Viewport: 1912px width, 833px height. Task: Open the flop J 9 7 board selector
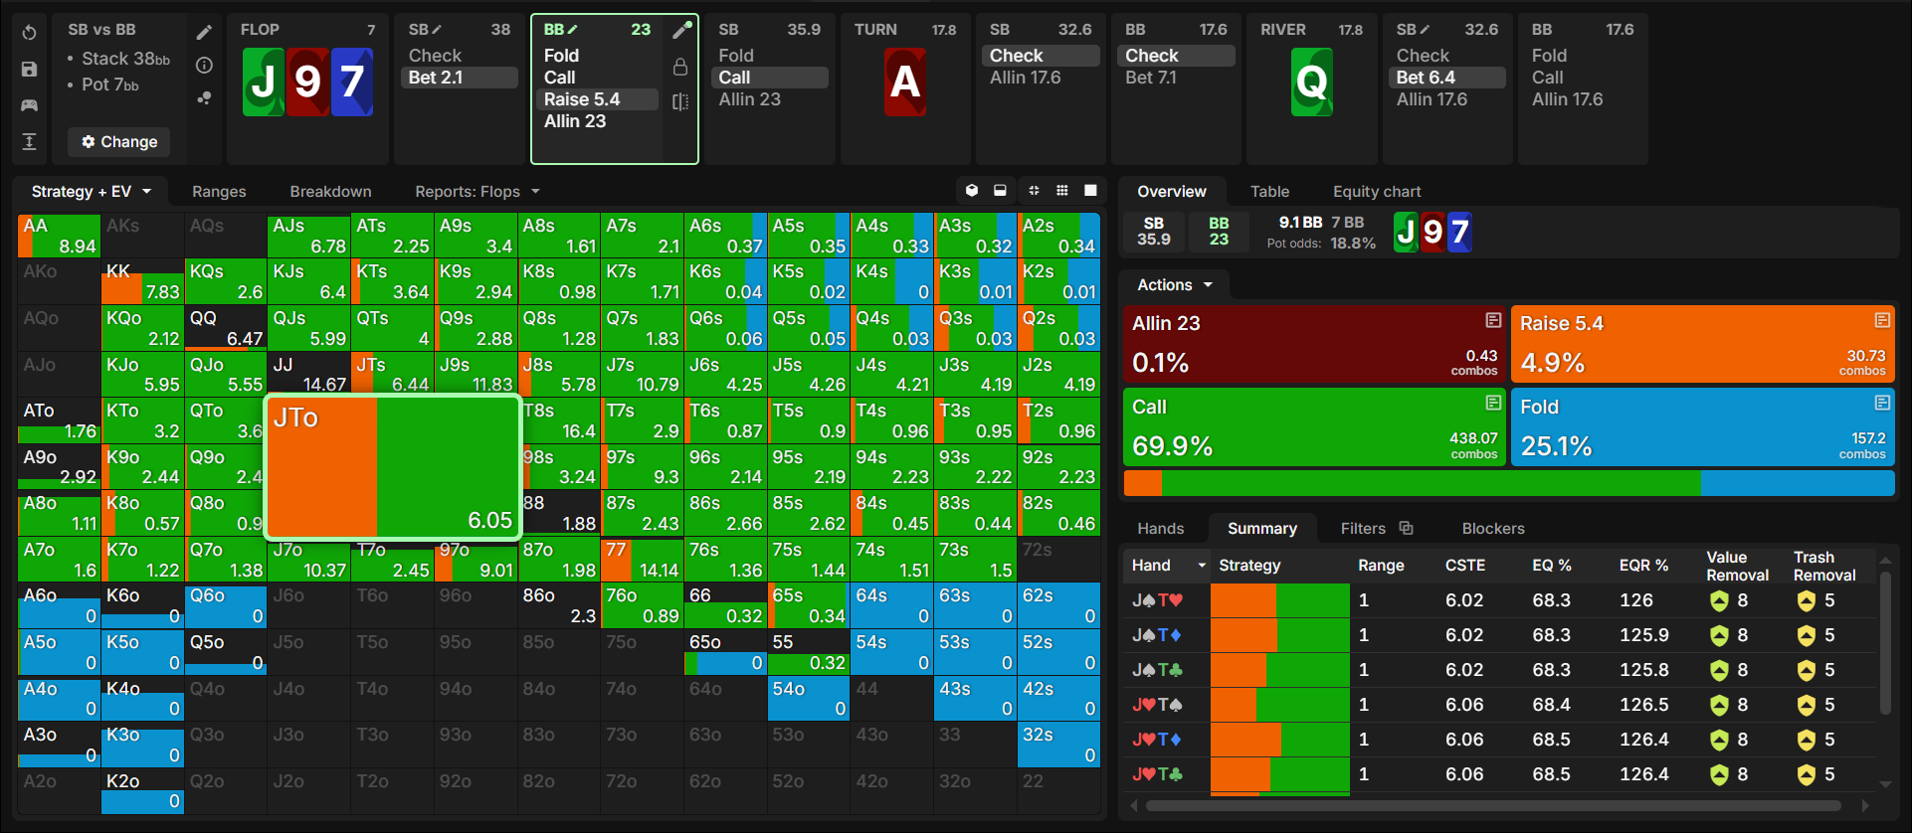307,82
